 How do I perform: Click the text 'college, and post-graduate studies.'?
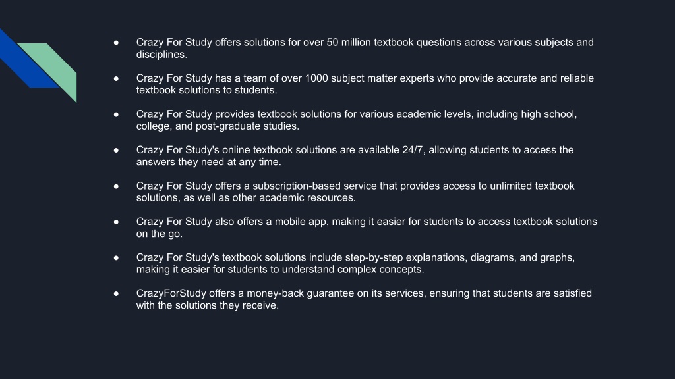point(218,126)
